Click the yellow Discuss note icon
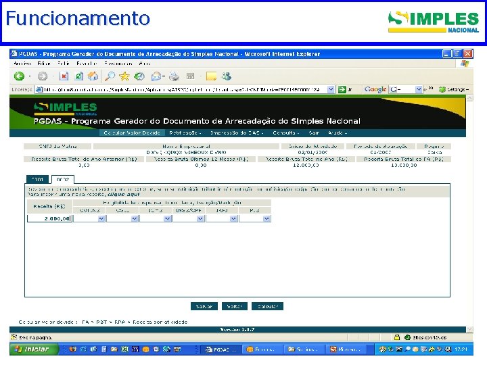This screenshot has height=365, width=487. coord(211,76)
